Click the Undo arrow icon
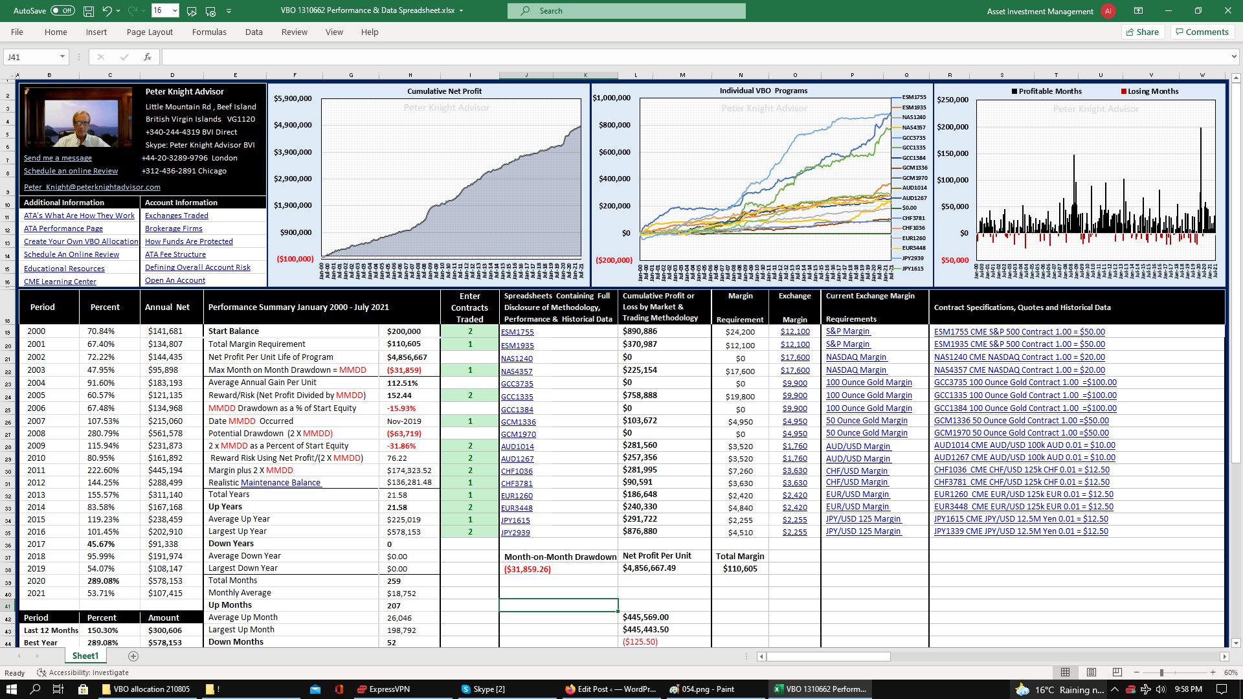Screen dimensions: 1243x699 tap(107, 11)
